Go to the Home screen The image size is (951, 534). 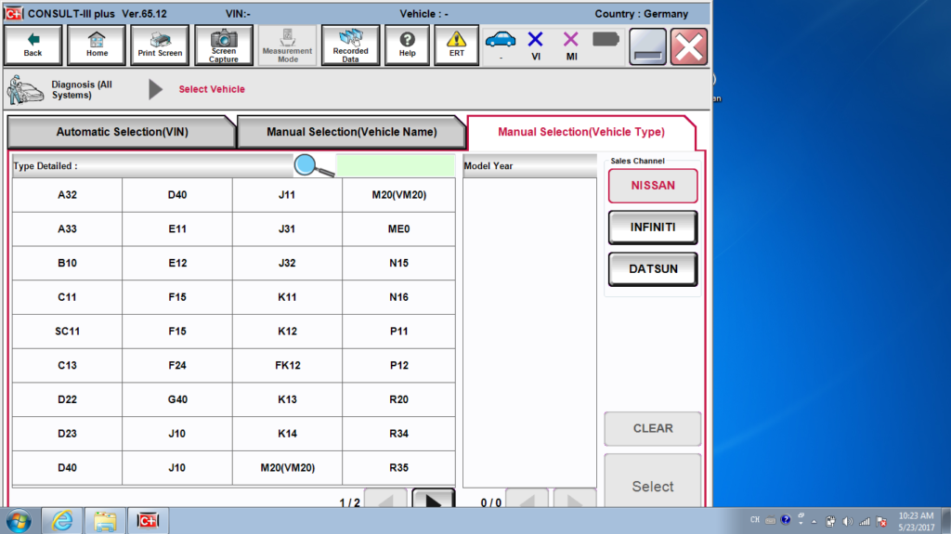pos(97,45)
